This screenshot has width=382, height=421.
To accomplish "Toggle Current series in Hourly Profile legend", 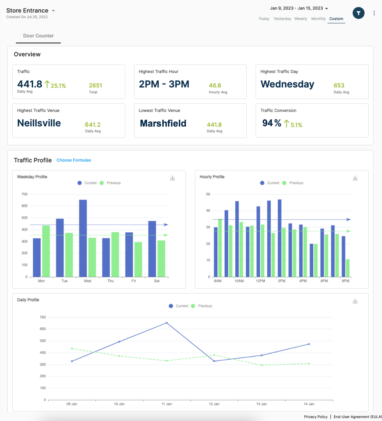I will click(x=270, y=183).
